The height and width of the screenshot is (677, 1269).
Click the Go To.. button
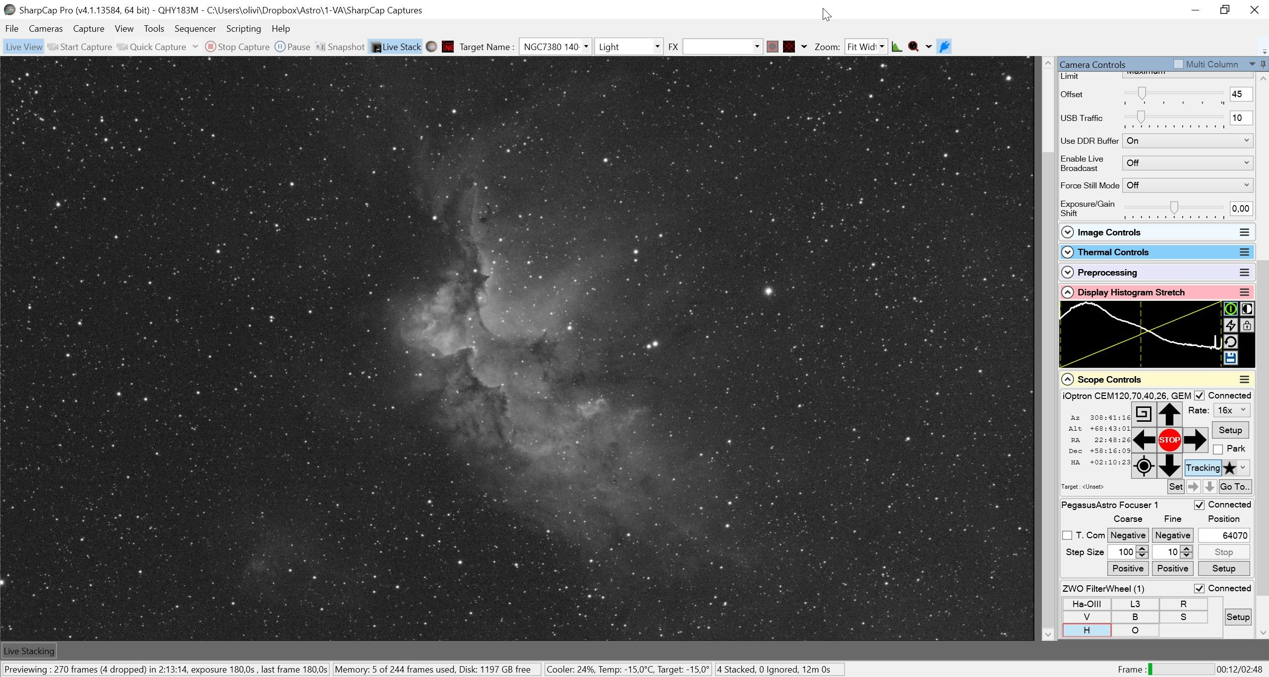tap(1234, 487)
